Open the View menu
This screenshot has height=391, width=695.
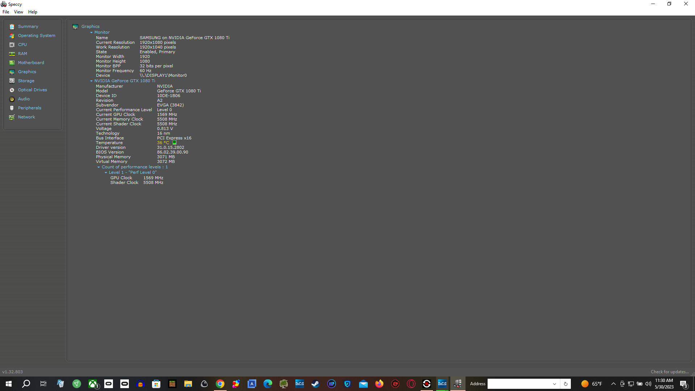[18, 12]
